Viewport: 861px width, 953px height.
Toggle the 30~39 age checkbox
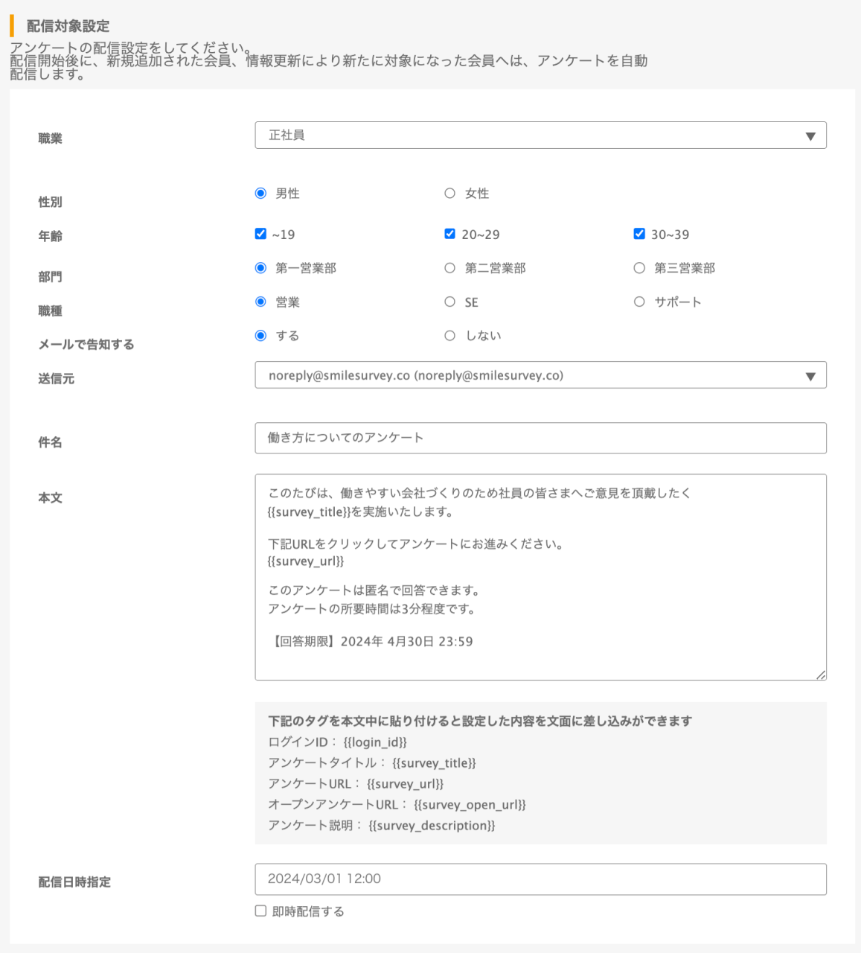(x=639, y=234)
